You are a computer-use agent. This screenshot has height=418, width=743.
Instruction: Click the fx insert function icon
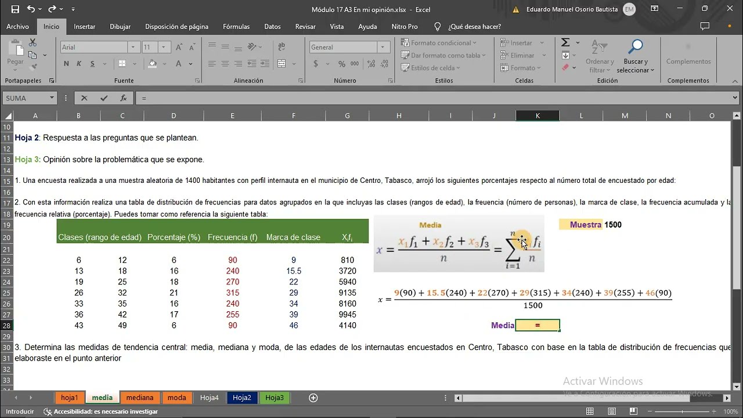(123, 98)
